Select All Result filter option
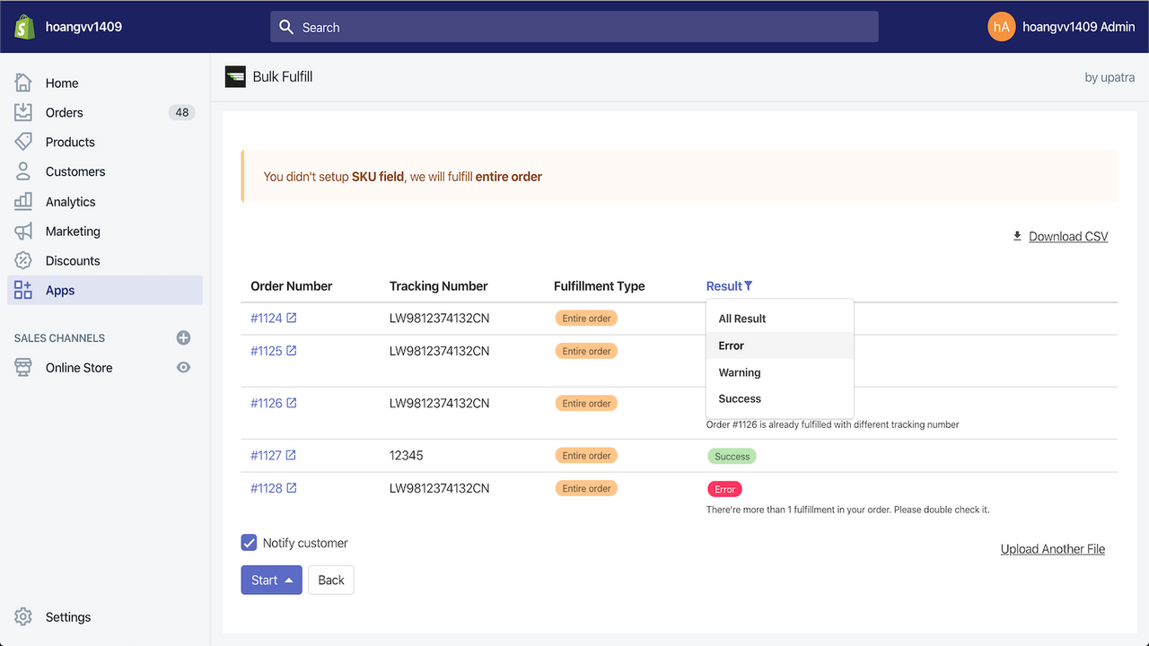This screenshot has height=646, width=1149. (x=779, y=319)
